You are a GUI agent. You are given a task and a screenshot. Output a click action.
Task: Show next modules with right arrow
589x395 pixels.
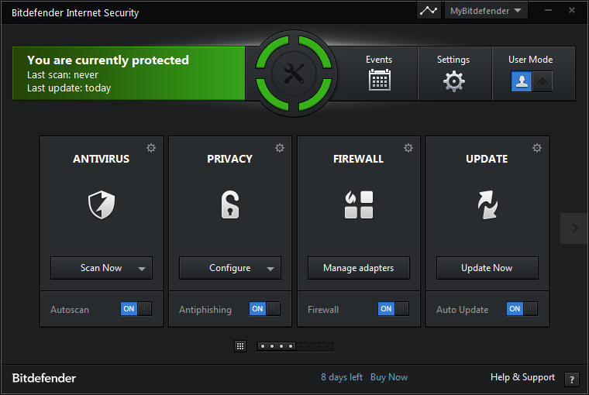(574, 228)
